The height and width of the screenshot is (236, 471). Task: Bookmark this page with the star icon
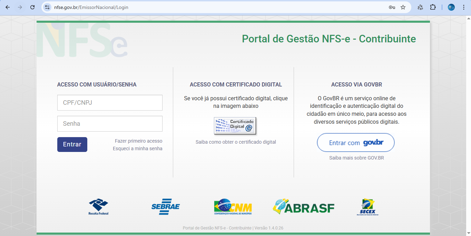pyautogui.click(x=403, y=7)
